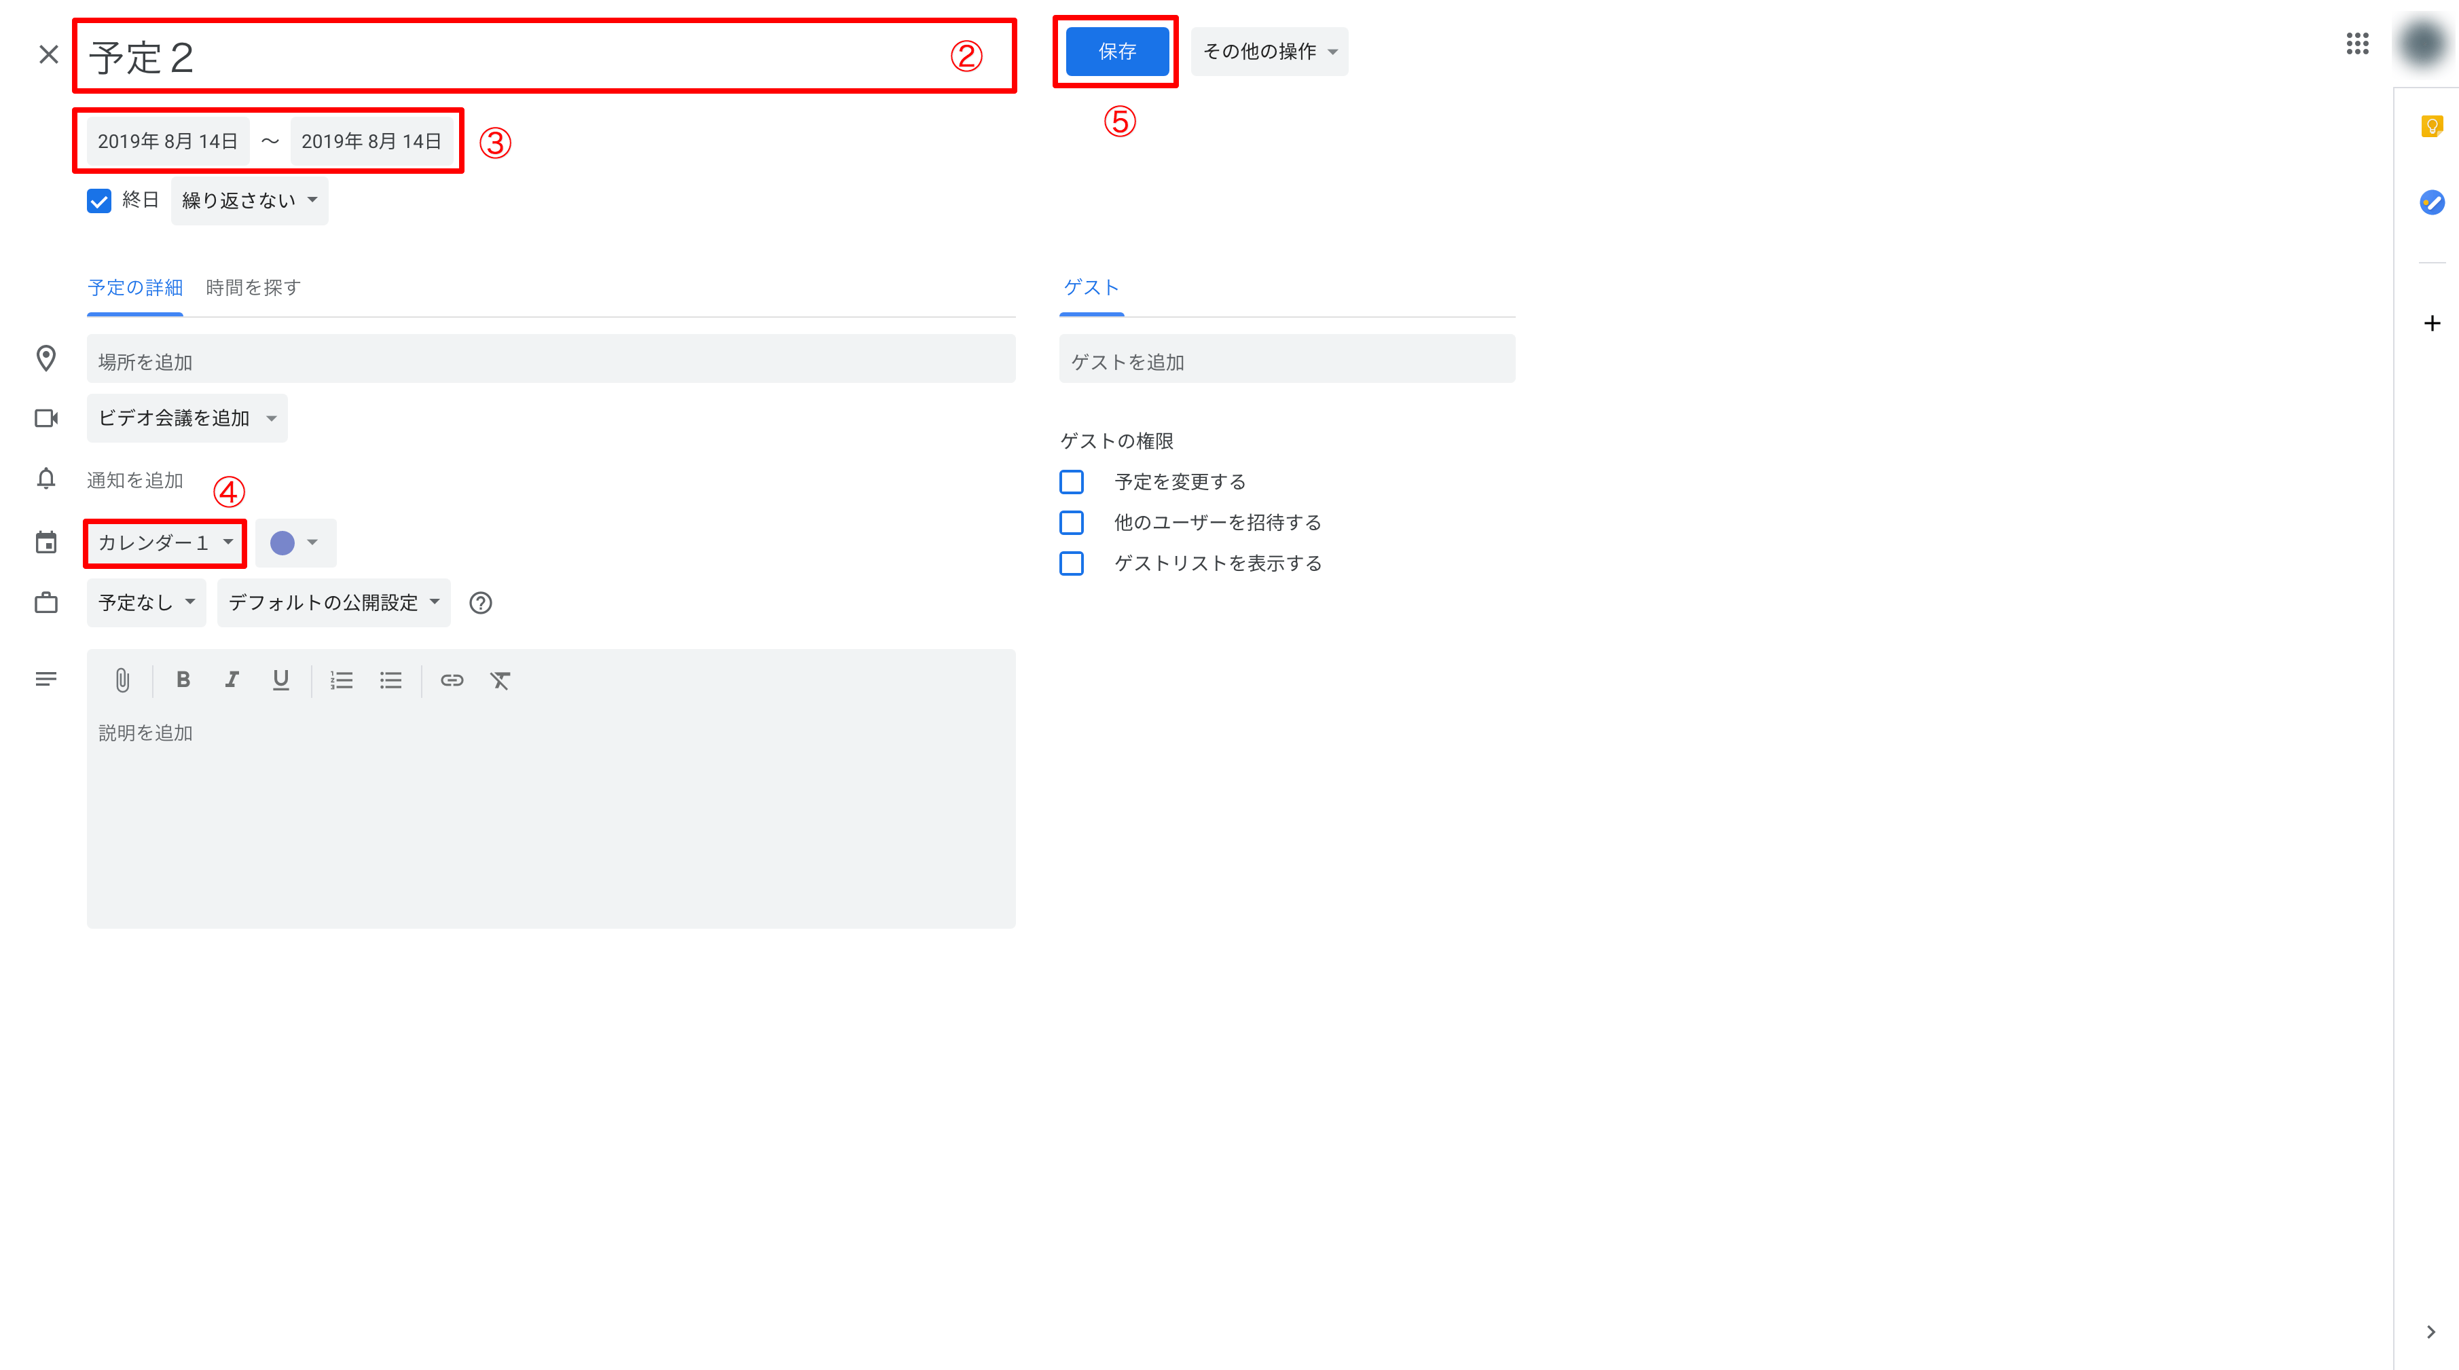
Task: Insert a link in description
Action: 452,680
